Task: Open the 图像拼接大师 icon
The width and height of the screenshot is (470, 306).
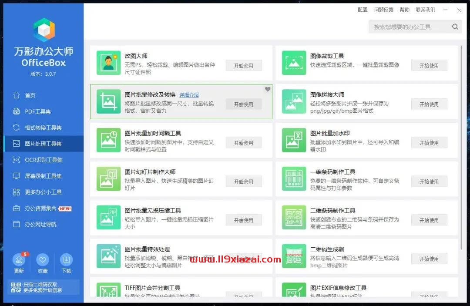Action: (x=294, y=101)
